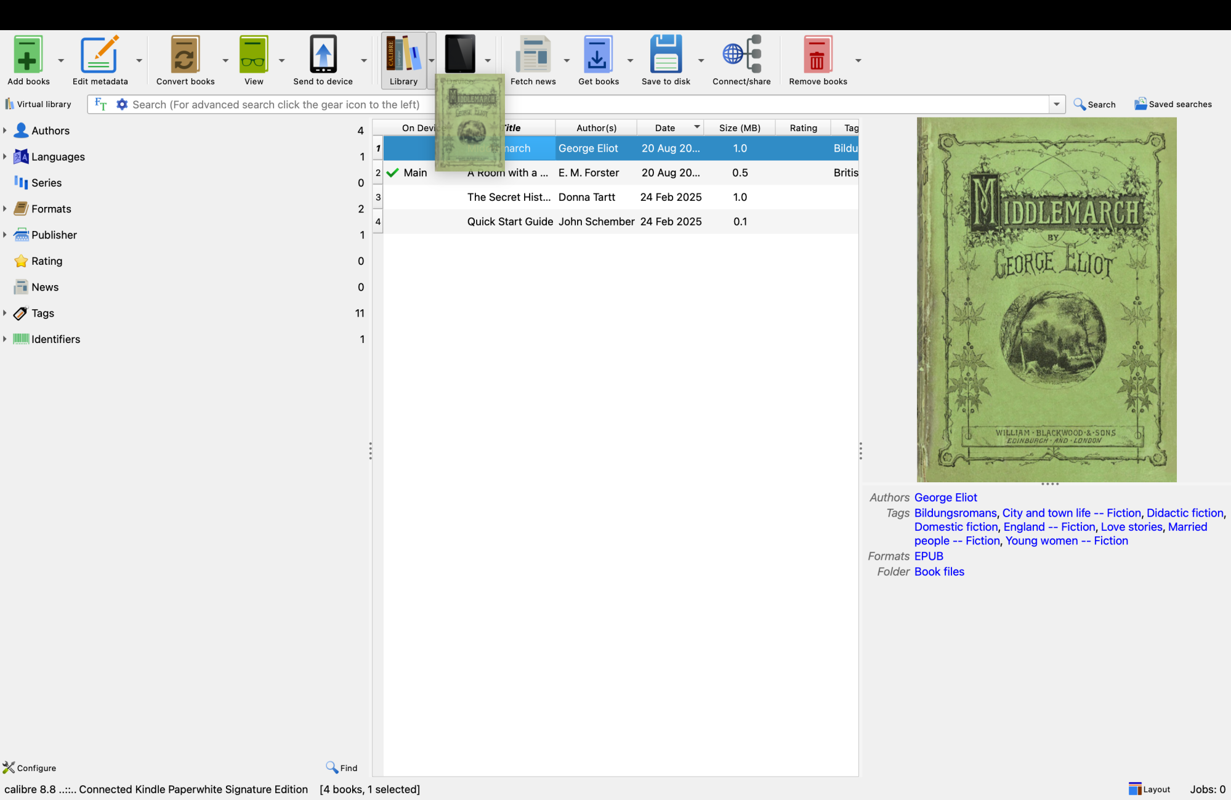This screenshot has height=800, width=1231.
Task: Switch to the Library view
Action: point(403,54)
